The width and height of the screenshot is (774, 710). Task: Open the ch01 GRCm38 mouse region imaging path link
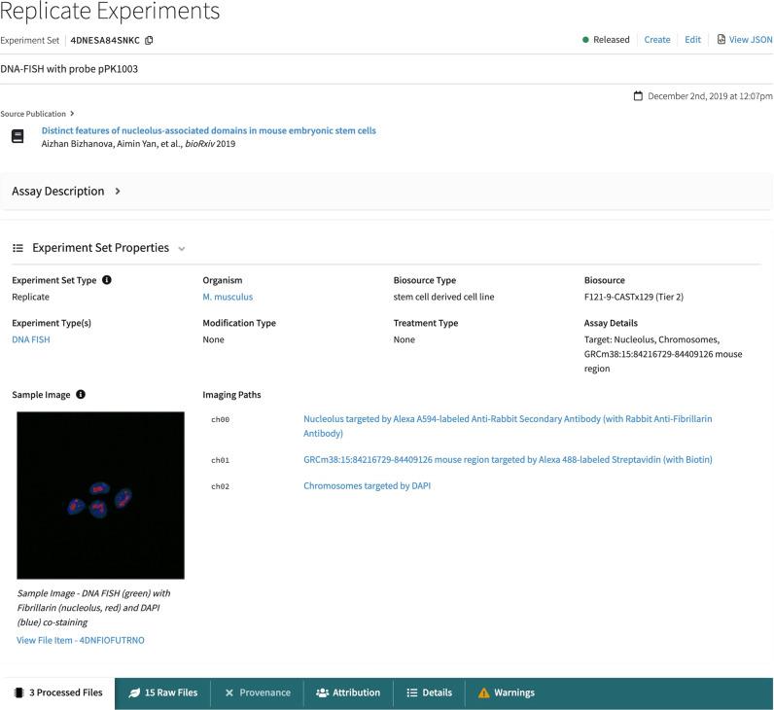(x=508, y=460)
